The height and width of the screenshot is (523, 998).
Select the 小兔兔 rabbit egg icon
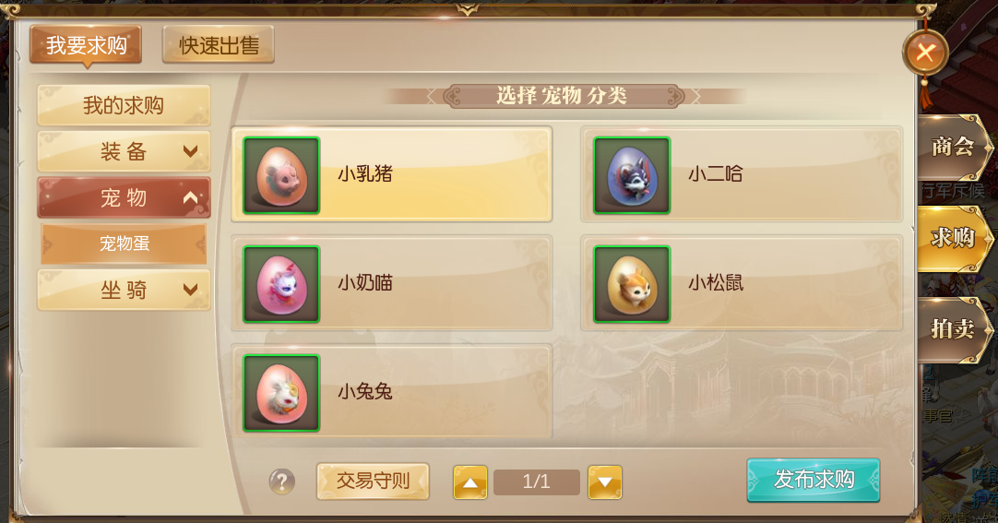click(281, 393)
